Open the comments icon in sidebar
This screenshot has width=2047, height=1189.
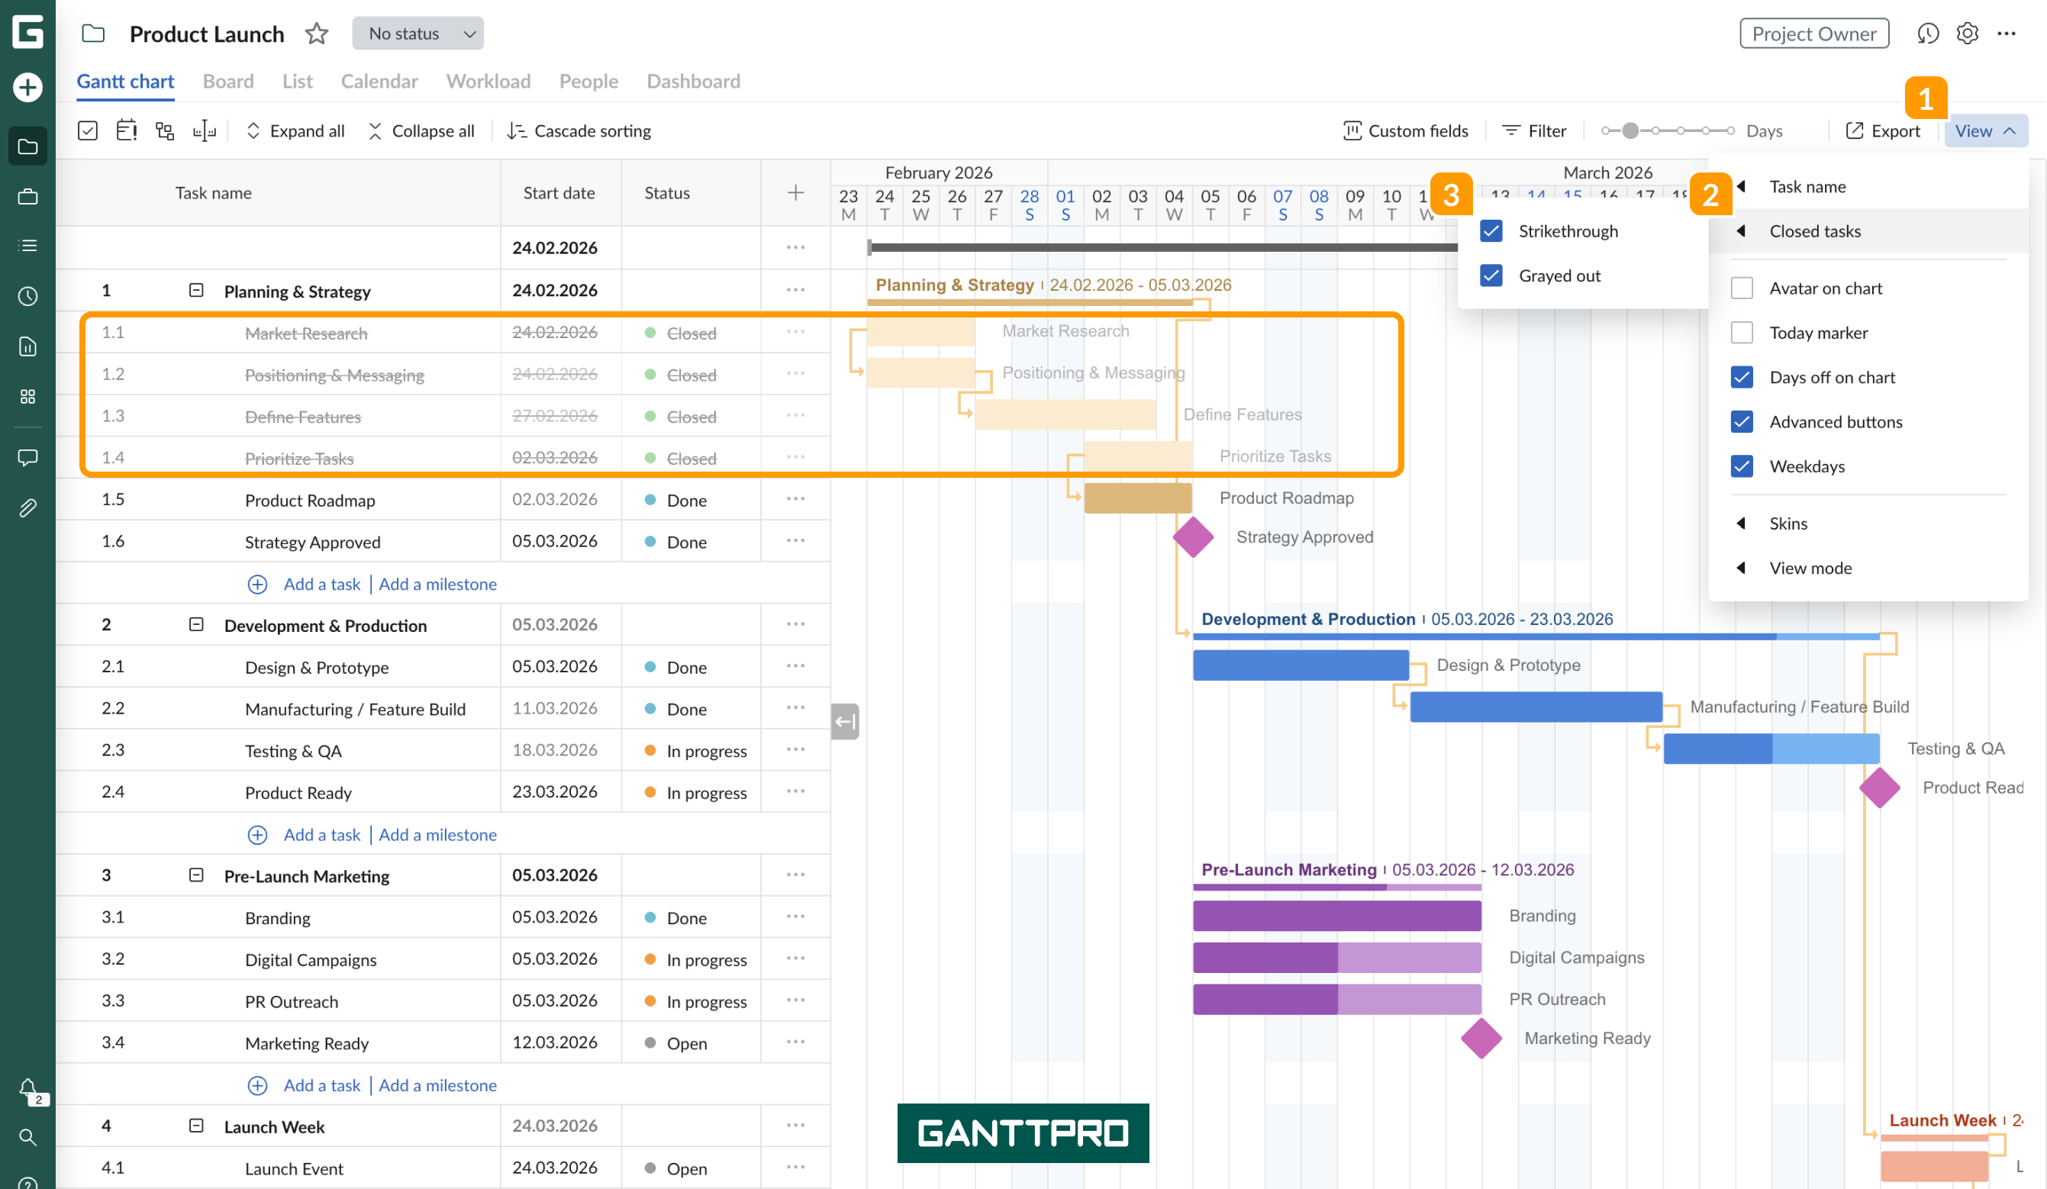click(x=27, y=457)
